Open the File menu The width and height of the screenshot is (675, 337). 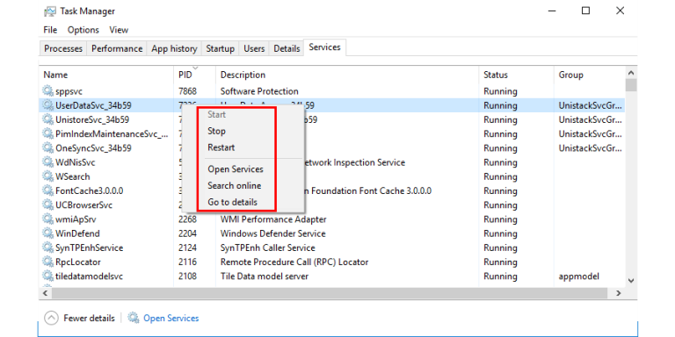pyautogui.click(x=50, y=30)
